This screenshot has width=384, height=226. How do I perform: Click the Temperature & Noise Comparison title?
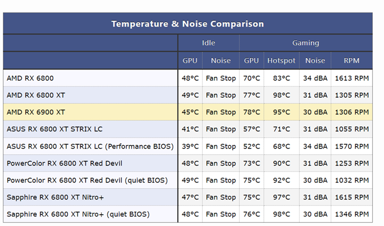(x=187, y=24)
